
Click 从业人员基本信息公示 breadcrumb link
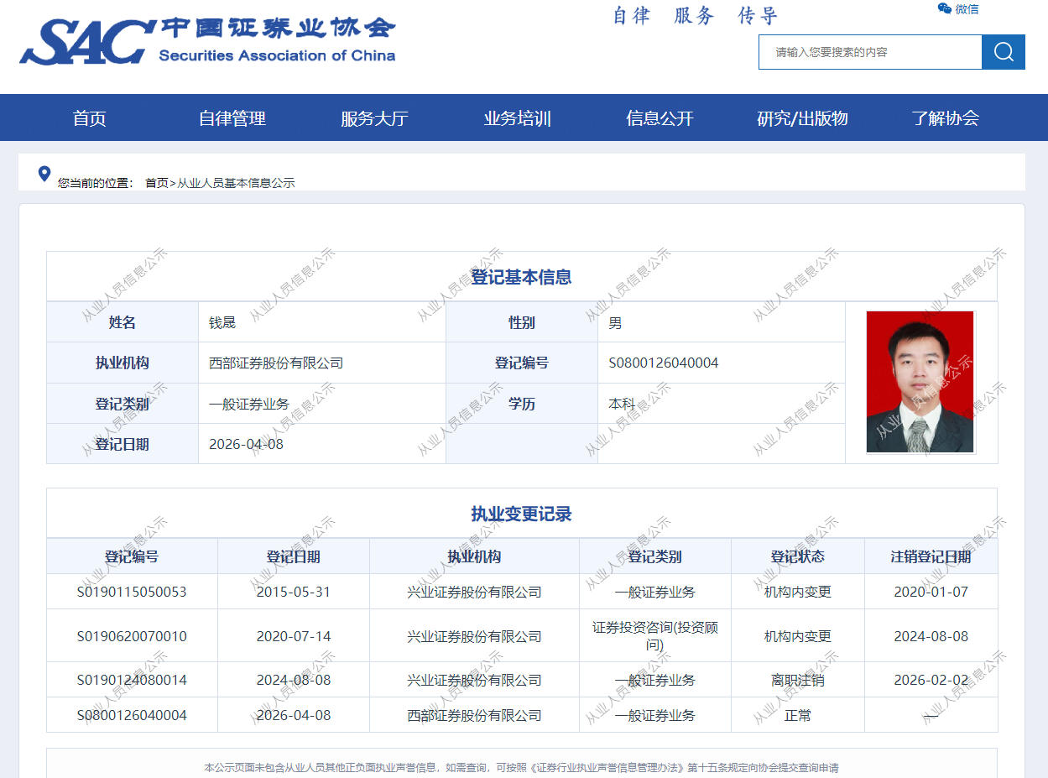(236, 183)
